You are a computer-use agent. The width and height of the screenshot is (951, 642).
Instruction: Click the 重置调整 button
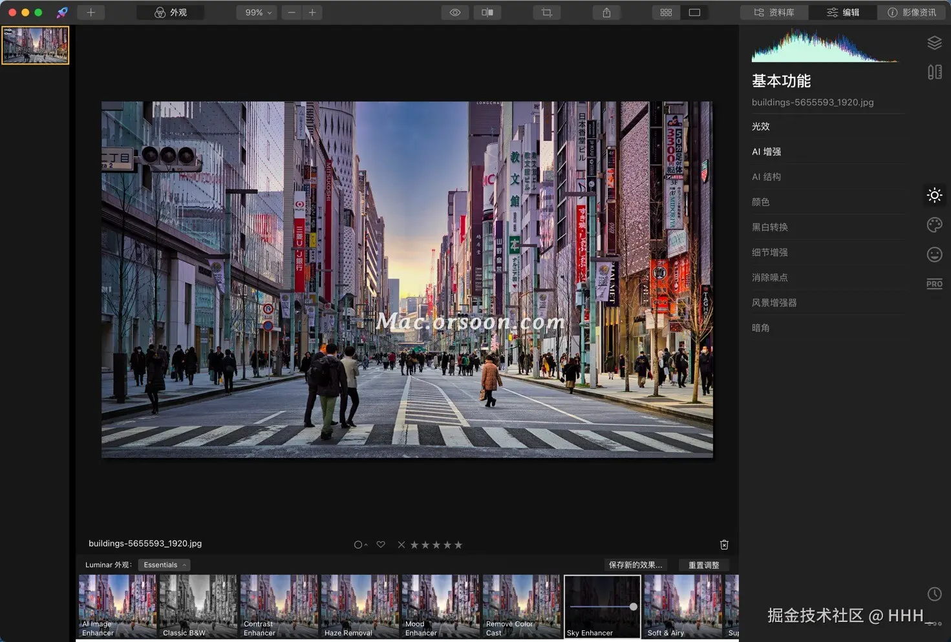[703, 564]
